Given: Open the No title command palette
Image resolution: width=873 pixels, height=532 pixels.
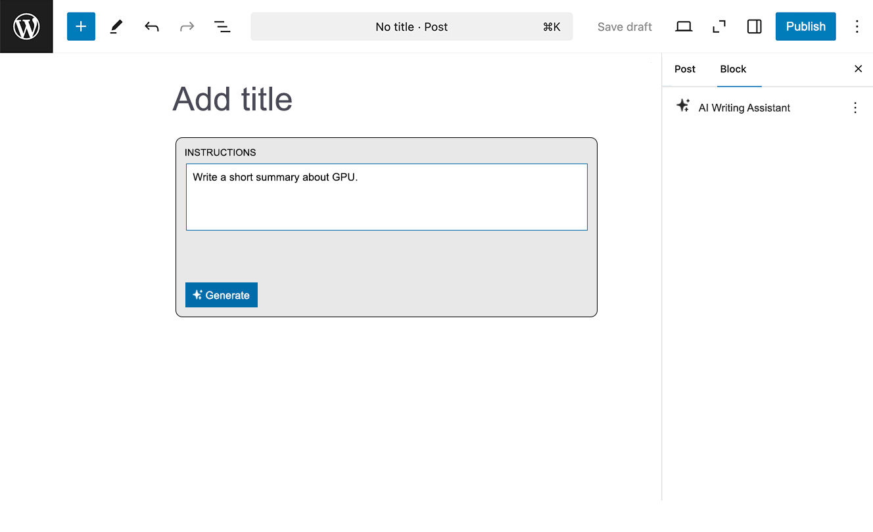Looking at the screenshot, I should click(x=412, y=27).
